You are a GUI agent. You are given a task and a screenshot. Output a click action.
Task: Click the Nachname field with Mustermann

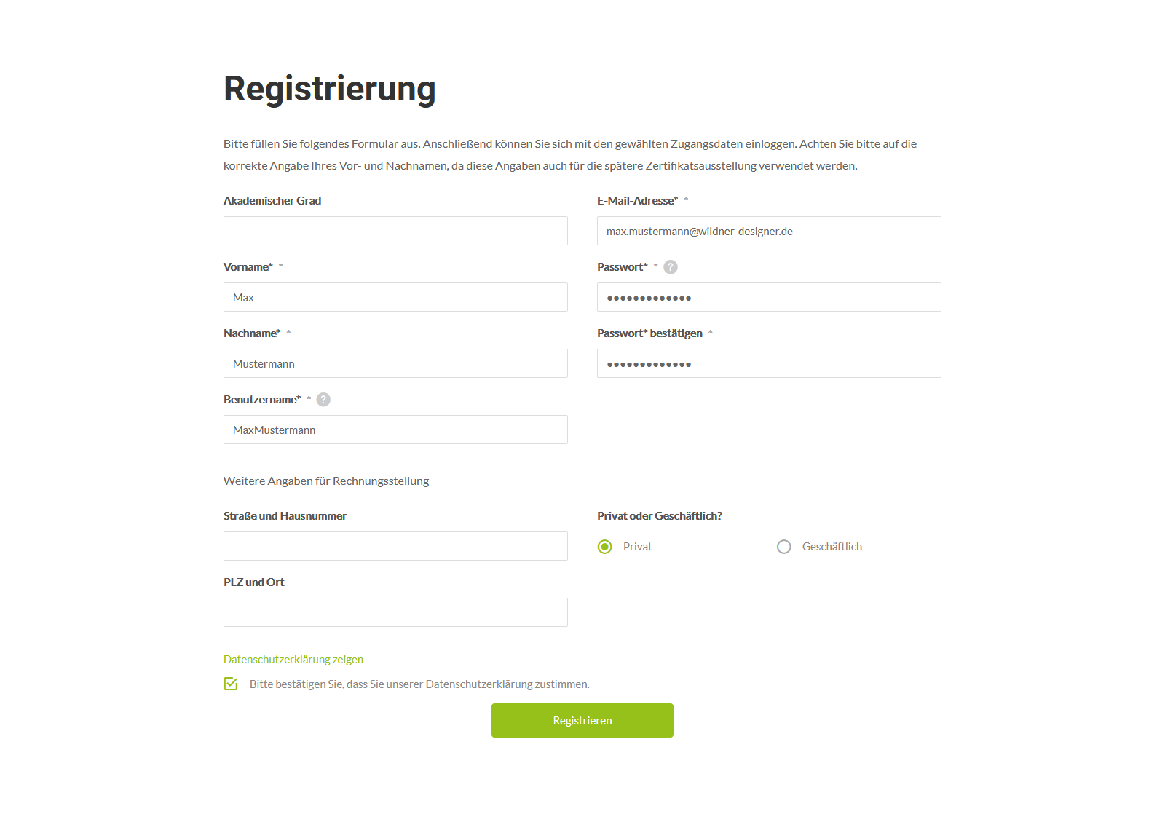[x=395, y=363]
